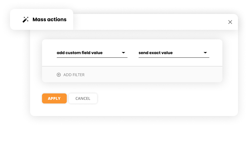Click the arrow beside 'send exact value'

205,53
